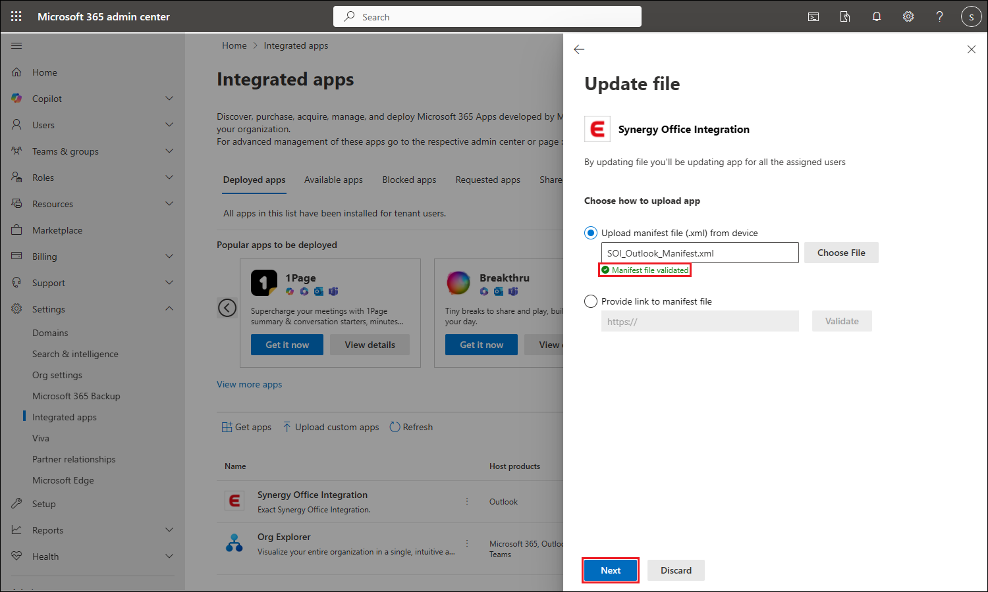Viewport: 988px width, 592px height.
Task: Select Upload manifest file from device option
Action: [591, 233]
